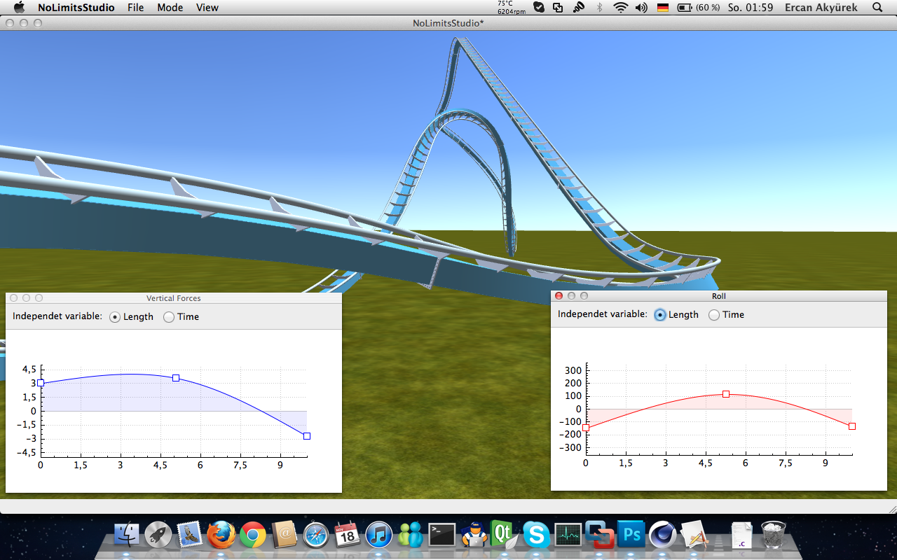Click the middle blue vertical force control point

pyautogui.click(x=176, y=378)
